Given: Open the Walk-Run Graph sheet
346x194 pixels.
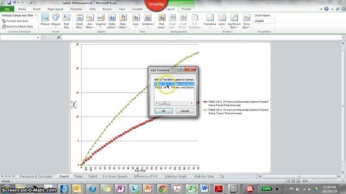Looking at the screenshot, I should [175, 176].
